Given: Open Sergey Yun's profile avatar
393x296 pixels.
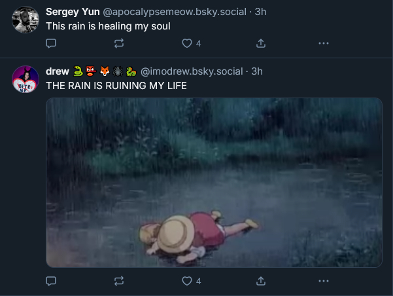Looking at the screenshot, I should pos(26,19).
